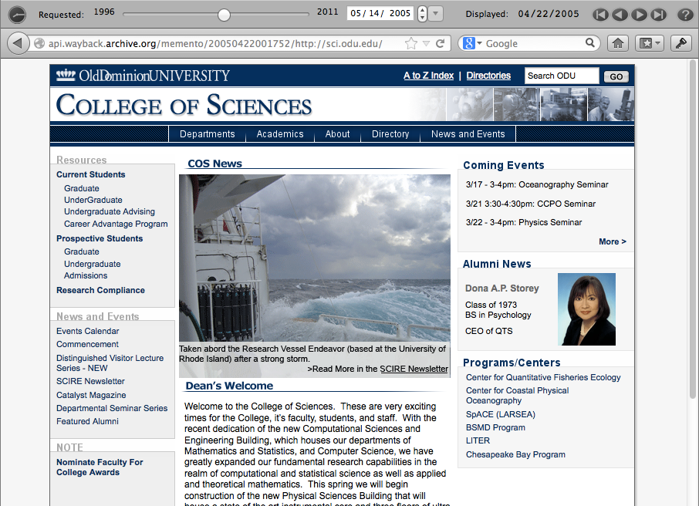
Task: Increase the requested date with the up arrow
Action: (422, 10)
